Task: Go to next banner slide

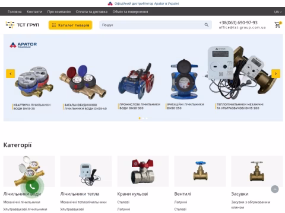Action: click(275, 74)
